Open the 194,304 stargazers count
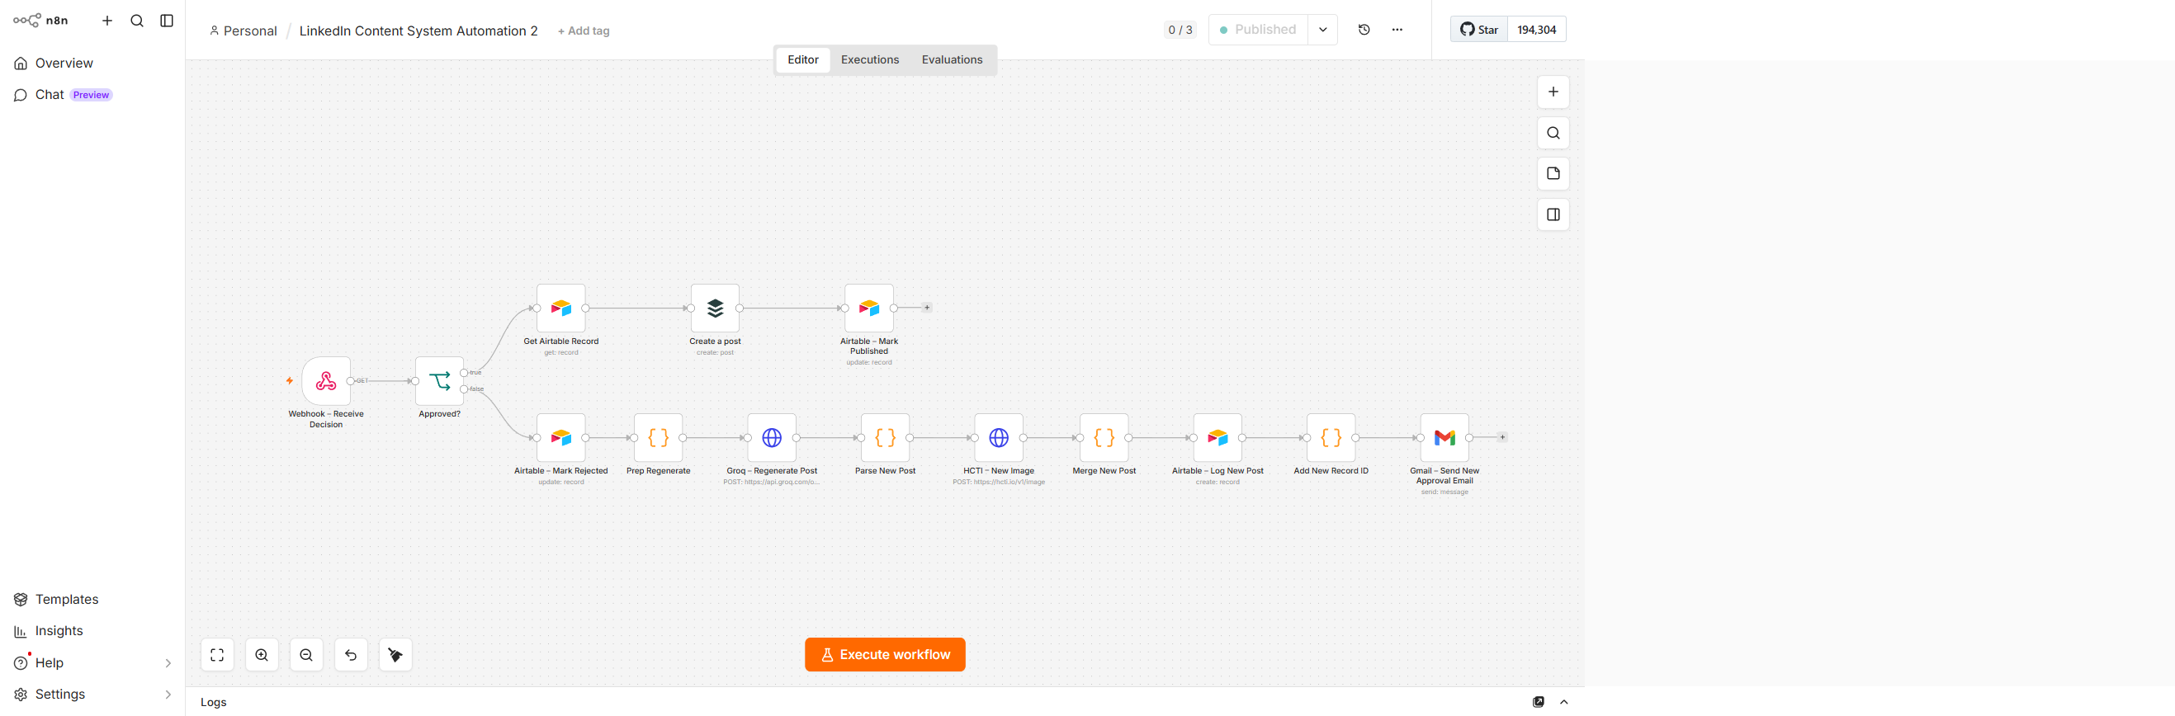This screenshot has height=716, width=2175. coord(1537,30)
